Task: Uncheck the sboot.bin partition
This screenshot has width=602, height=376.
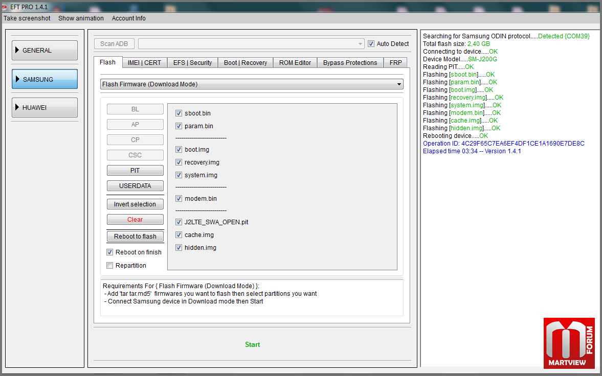Action: tap(179, 113)
